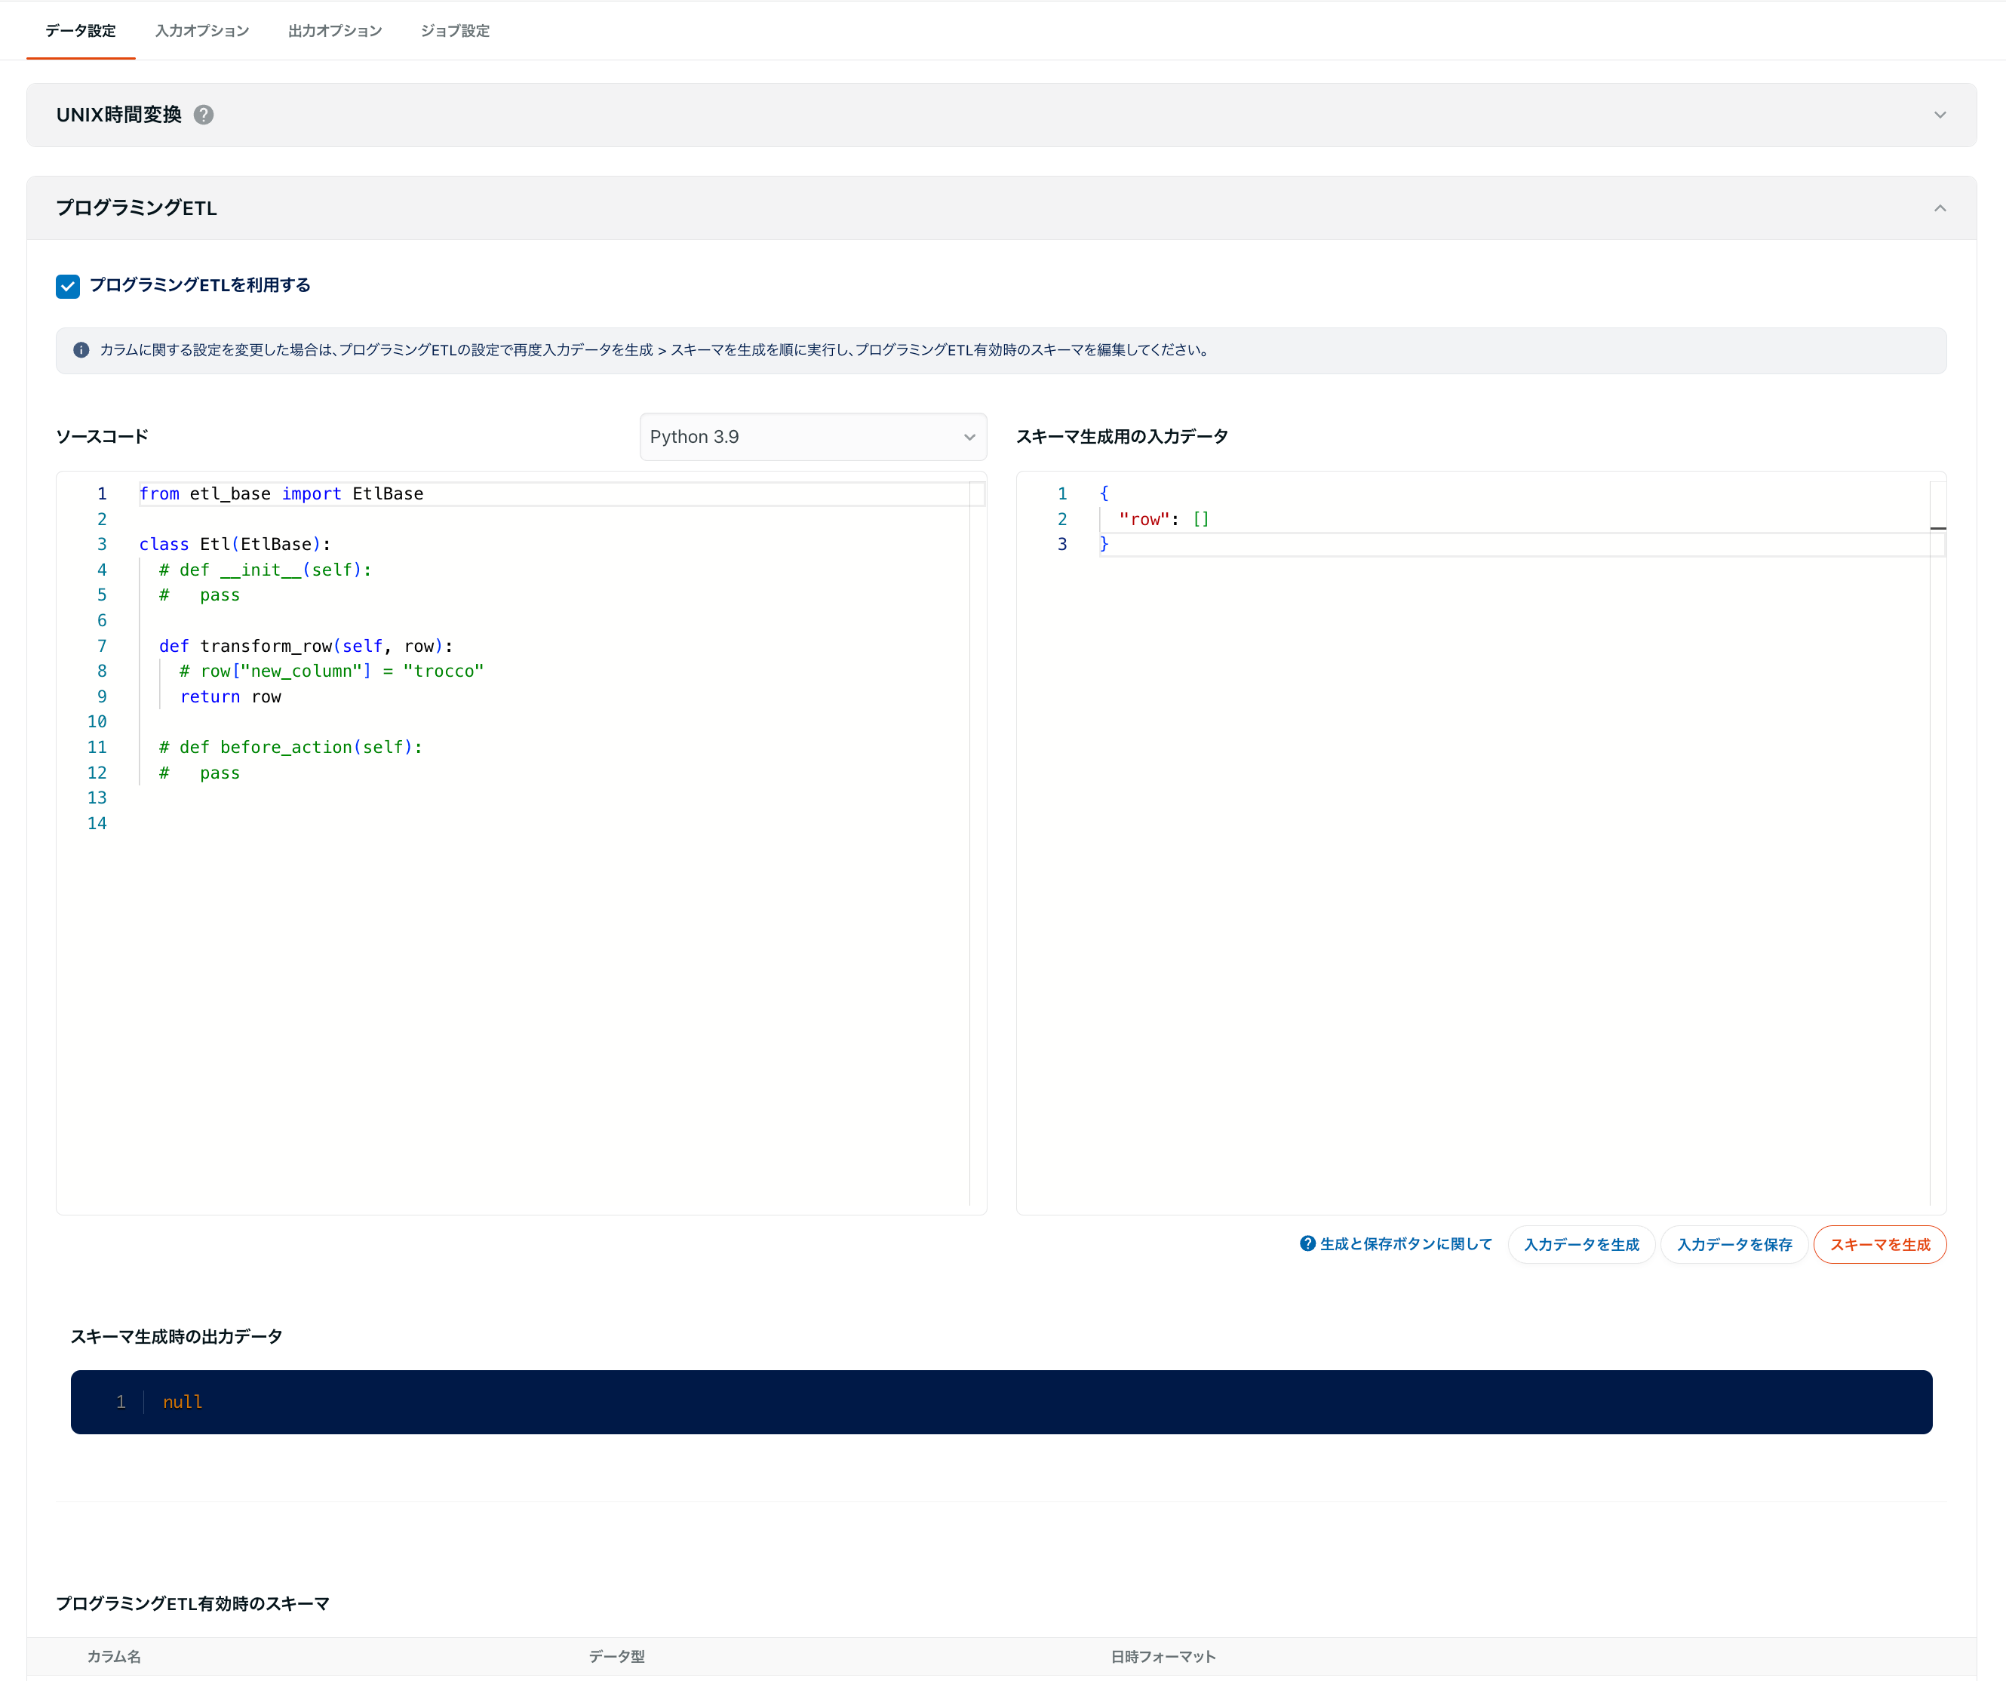Click the null output data block
Image resolution: width=2006 pixels, height=1681 pixels.
pos(1001,1401)
